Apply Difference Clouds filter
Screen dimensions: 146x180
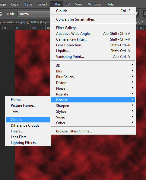(28, 125)
